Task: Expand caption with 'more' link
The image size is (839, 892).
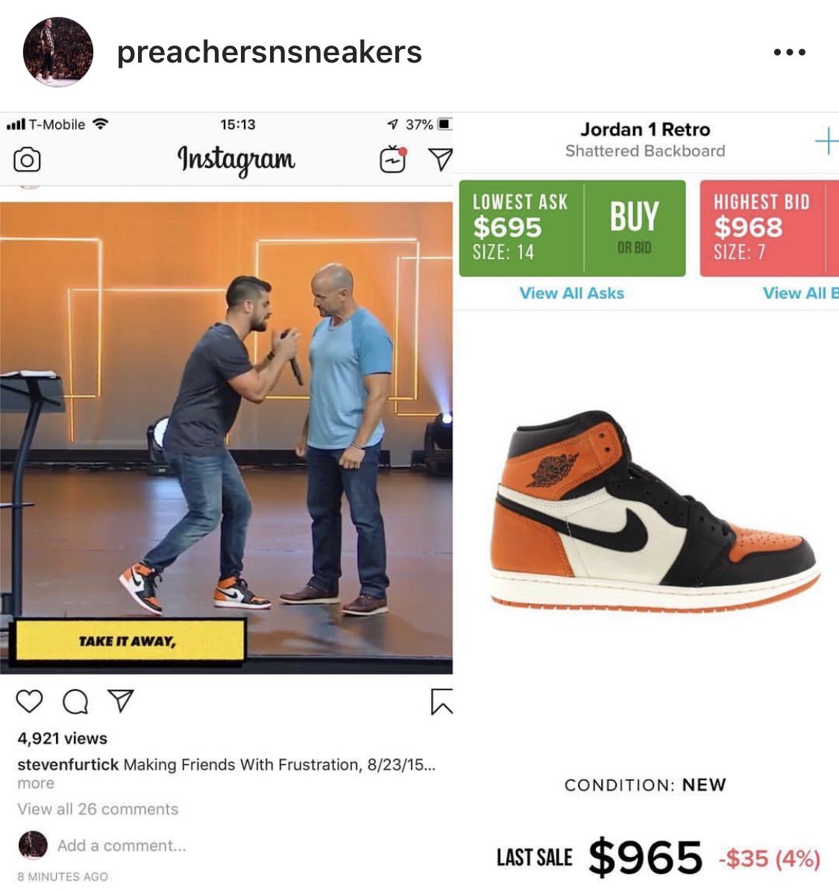Action: [36, 783]
